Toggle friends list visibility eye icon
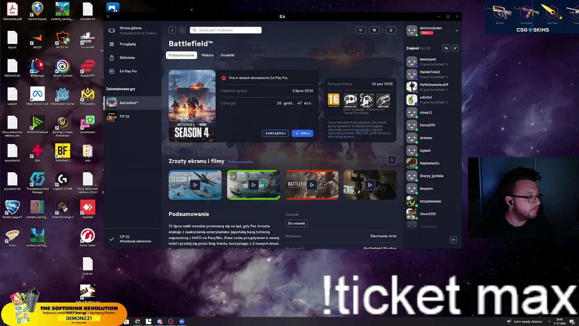The width and height of the screenshot is (579, 326). pos(446,48)
